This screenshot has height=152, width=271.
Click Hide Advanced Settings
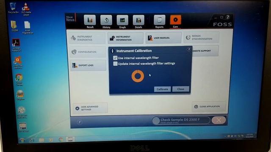pos(90,108)
